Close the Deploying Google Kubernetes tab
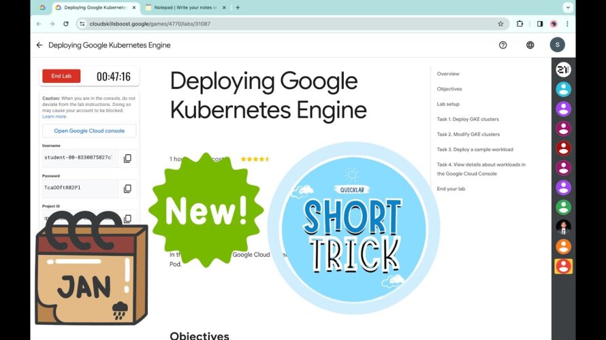This screenshot has height=340, width=606. coord(134,7)
